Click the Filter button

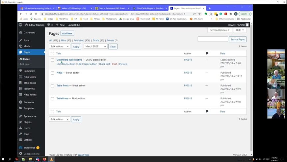coord(113,47)
